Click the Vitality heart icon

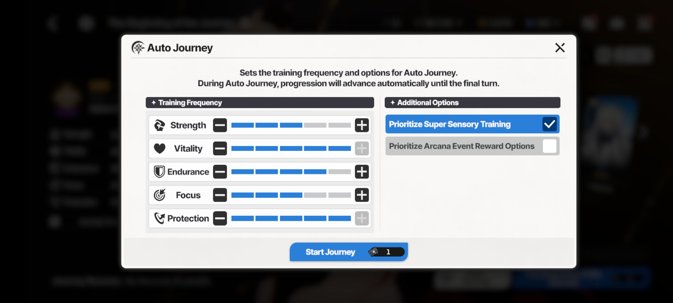[x=160, y=148]
